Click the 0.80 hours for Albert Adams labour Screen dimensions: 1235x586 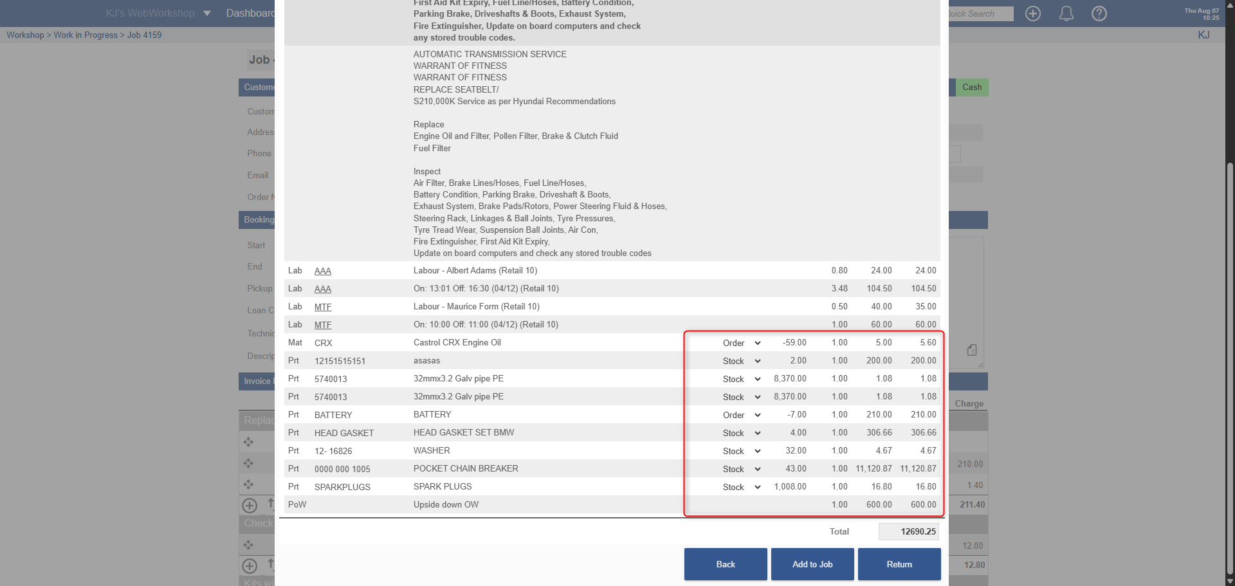coord(839,270)
